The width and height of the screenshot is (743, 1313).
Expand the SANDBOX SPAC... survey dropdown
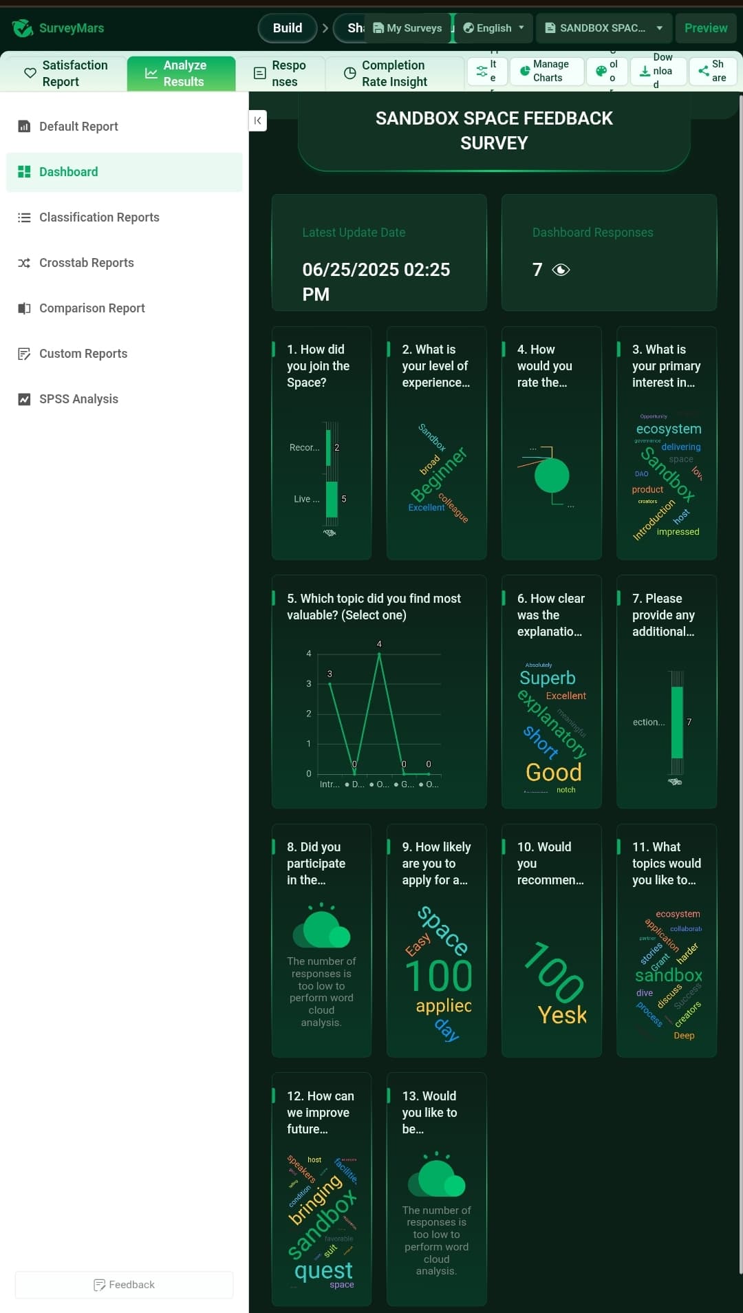pyautogui.click(x=604, y=28)
